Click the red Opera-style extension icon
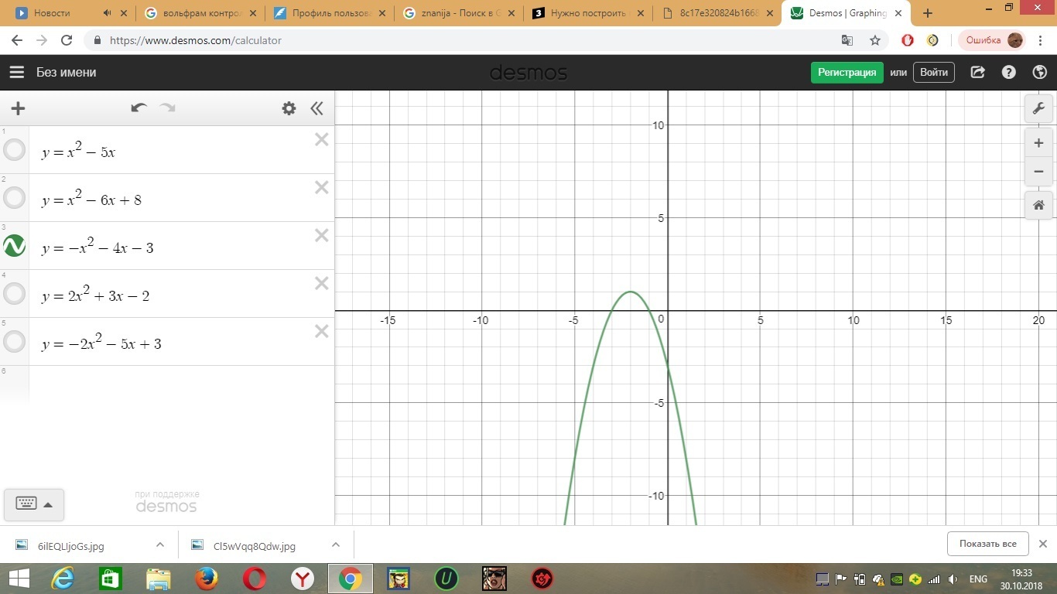 coord(908,40)
